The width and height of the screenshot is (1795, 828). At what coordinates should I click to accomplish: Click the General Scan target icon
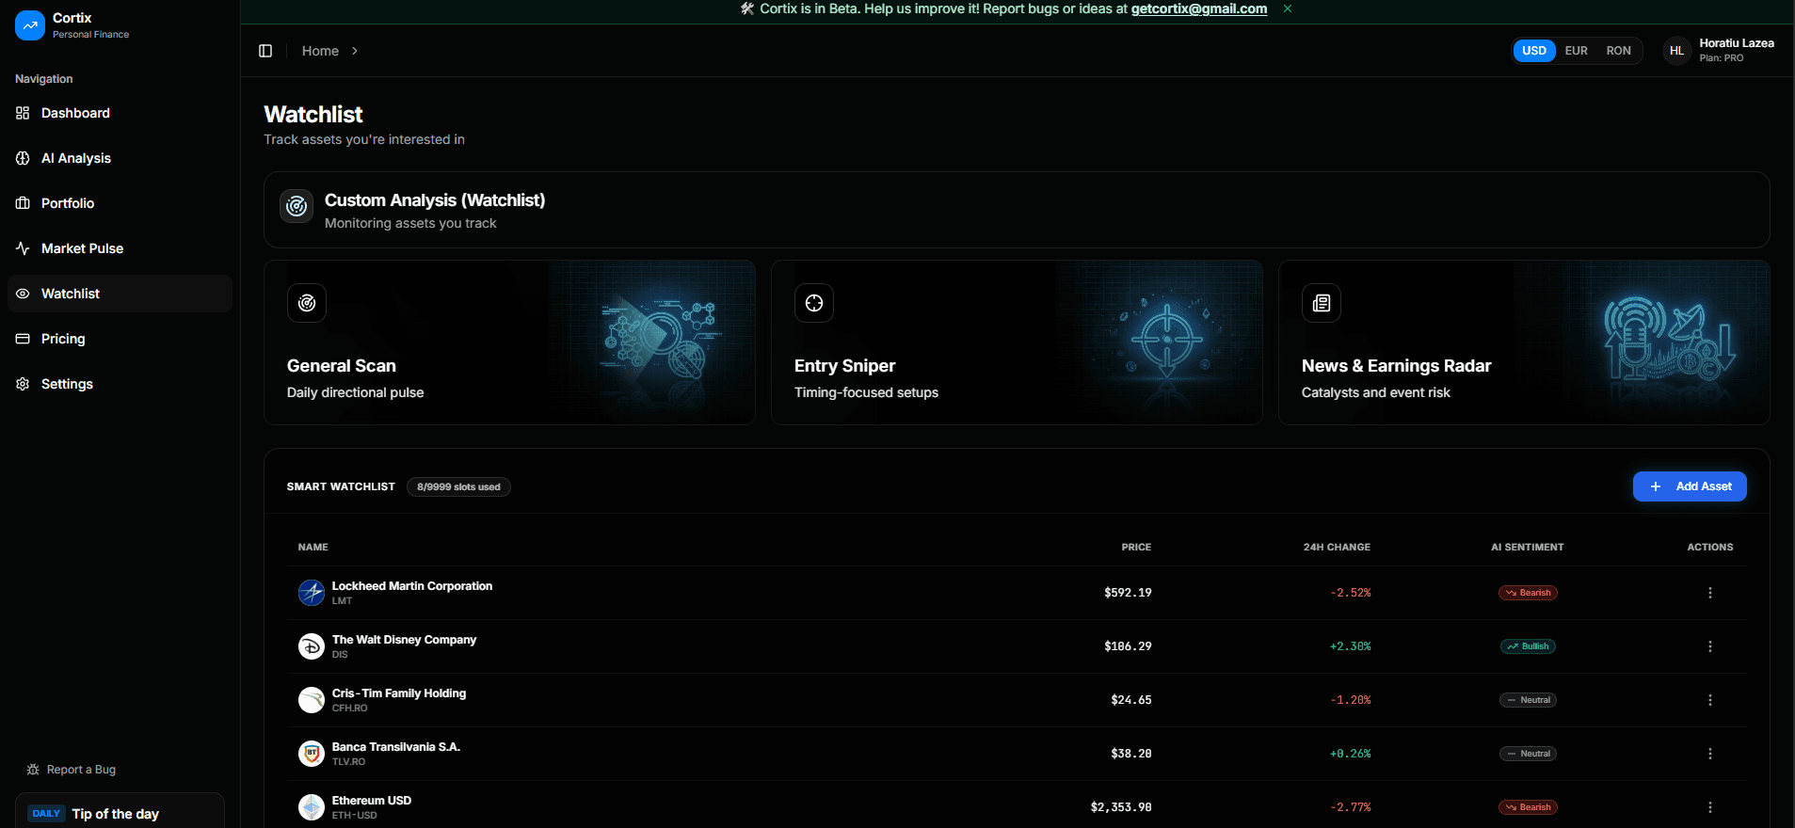307,303
